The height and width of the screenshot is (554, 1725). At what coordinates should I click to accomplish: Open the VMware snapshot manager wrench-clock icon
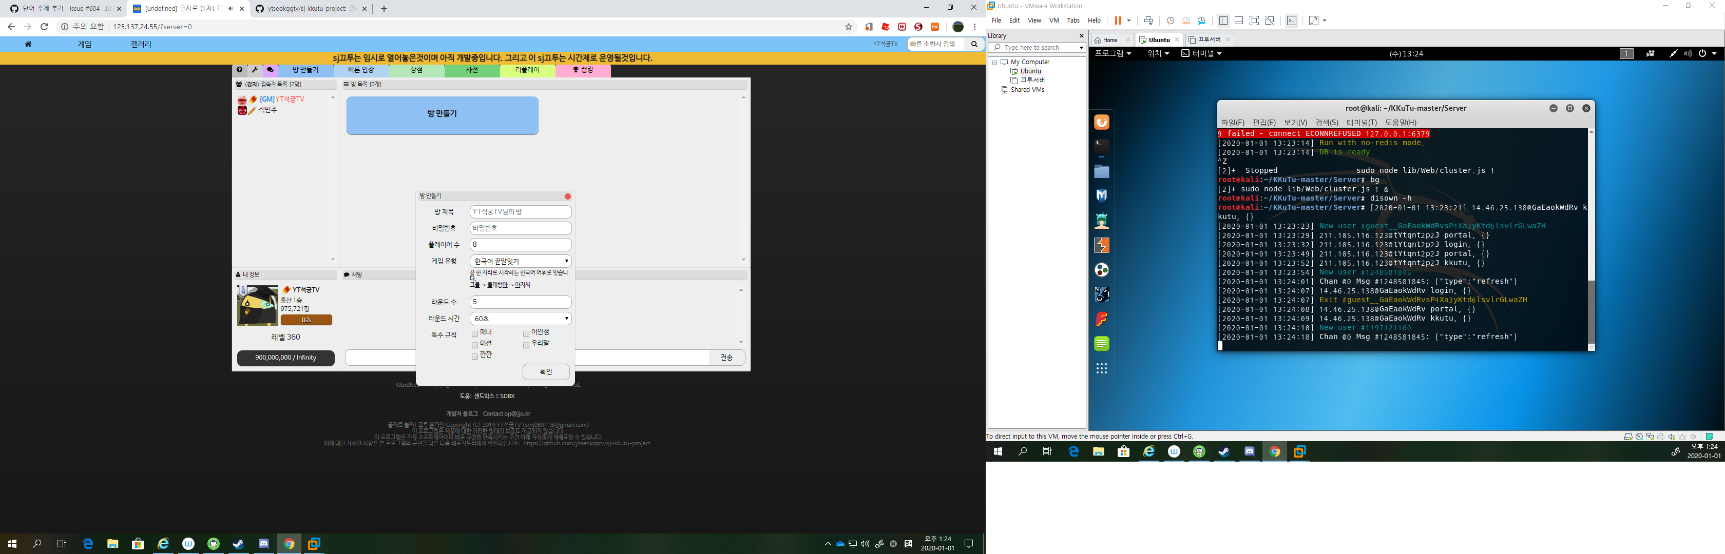1202,21
